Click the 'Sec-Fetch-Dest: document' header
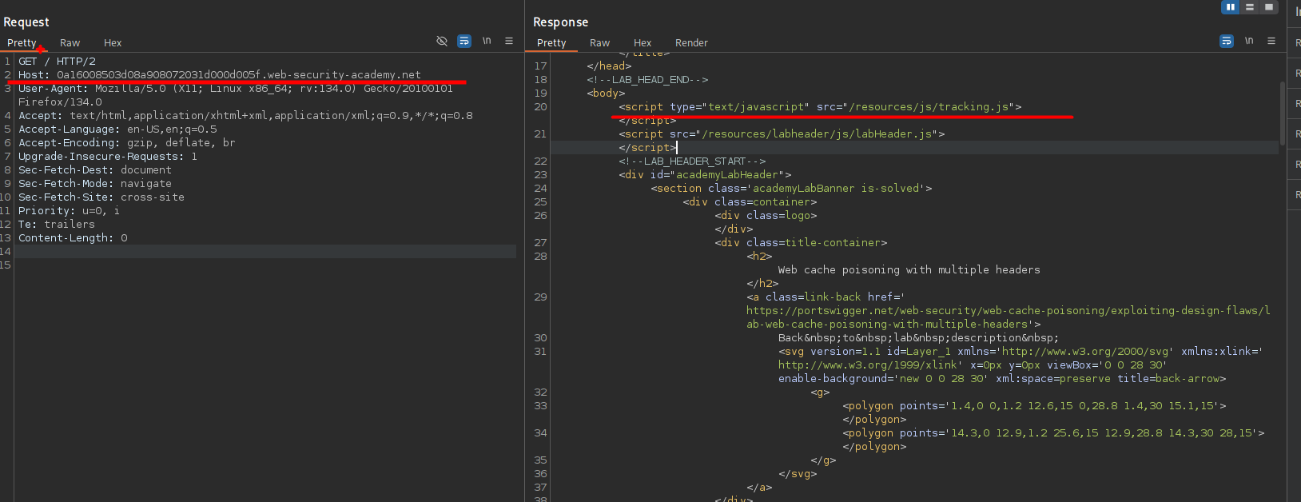 tap(95, 170)
